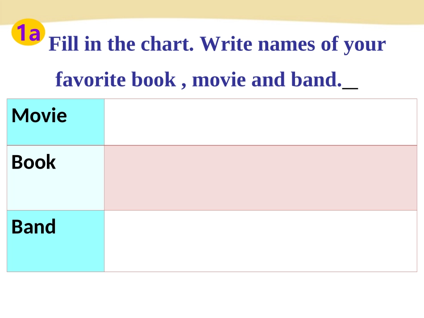The image size is (424, 318).
Task: Click the underscore blank after "band."
Action: pos(350,86)
